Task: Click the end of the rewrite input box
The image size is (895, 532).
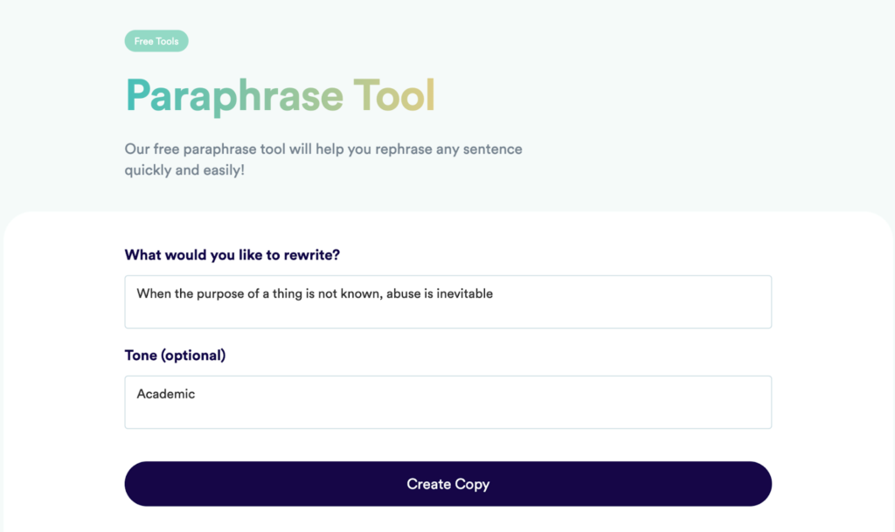Action: click(752, 301)
